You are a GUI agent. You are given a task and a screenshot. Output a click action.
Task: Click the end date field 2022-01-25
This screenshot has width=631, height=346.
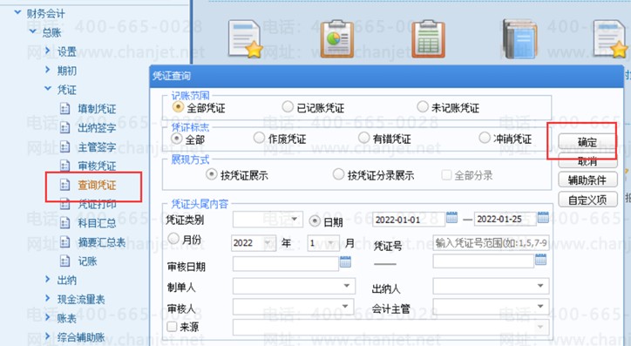pos(505,219)
